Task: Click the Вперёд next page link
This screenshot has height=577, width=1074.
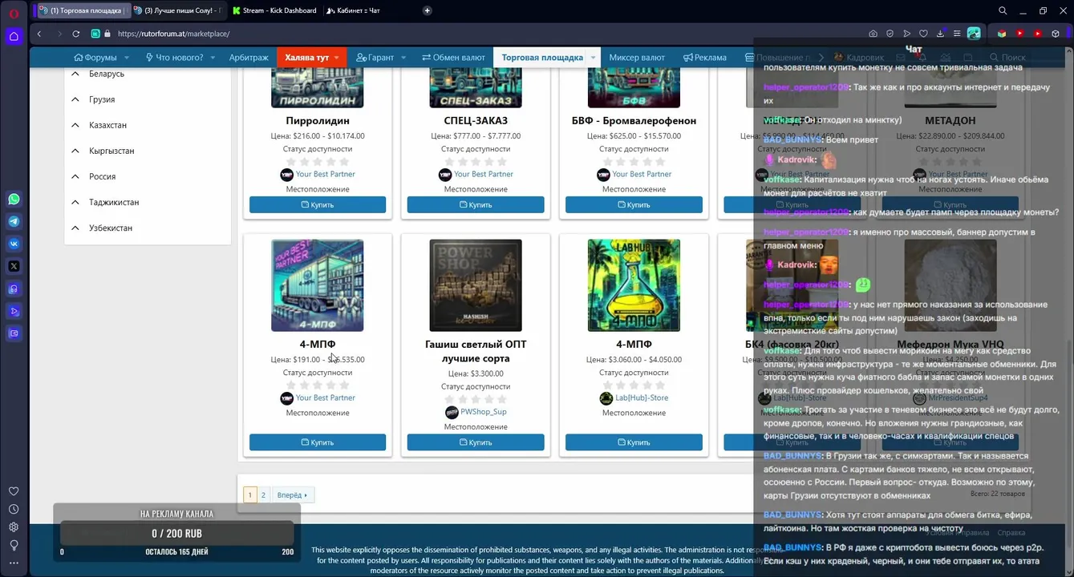Action: click(x=293, y=495)
